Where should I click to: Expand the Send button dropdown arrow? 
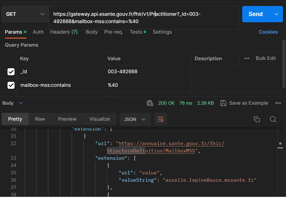[276, 14]
